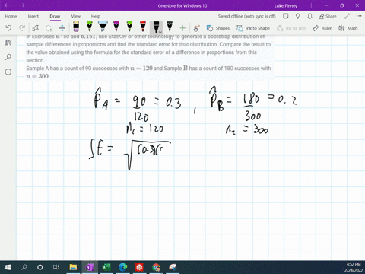
Task: Open Search in the left sidebar
Action: (x=8, y=57)
